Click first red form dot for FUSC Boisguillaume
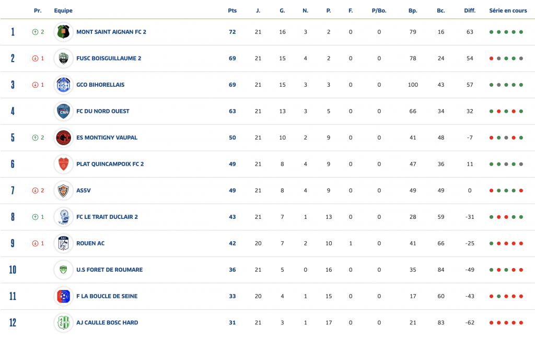The image size is (535, 338). click(491, 59)
